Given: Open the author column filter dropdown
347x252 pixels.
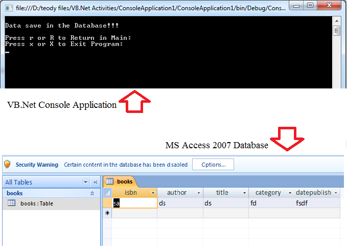Looking at the screenshot, I should pyautogui.click(x=199, y=193).
